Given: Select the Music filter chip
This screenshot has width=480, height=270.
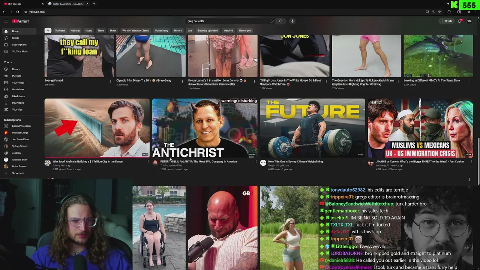Looking at the screenshot, I should click(x=89, y=30).
